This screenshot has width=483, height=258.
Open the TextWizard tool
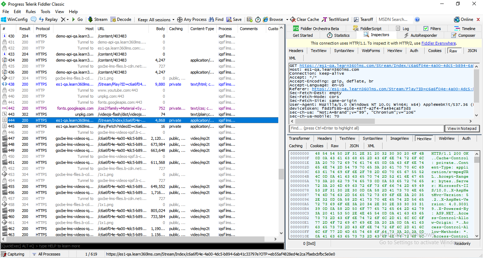(335, 19)
